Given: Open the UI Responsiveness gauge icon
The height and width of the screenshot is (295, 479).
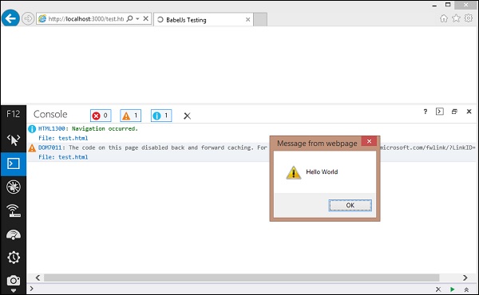Looking at the screenshot, I should 14,234.
